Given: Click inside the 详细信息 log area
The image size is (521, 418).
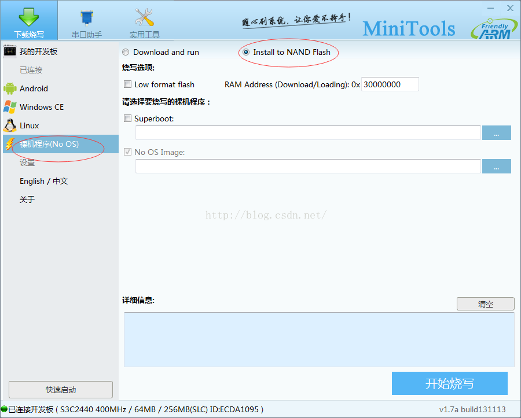Looking at the screenshot, I should [319, 340].
